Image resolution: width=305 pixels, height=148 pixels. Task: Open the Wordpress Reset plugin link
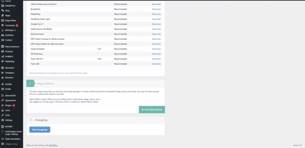(x=62, y=102)
